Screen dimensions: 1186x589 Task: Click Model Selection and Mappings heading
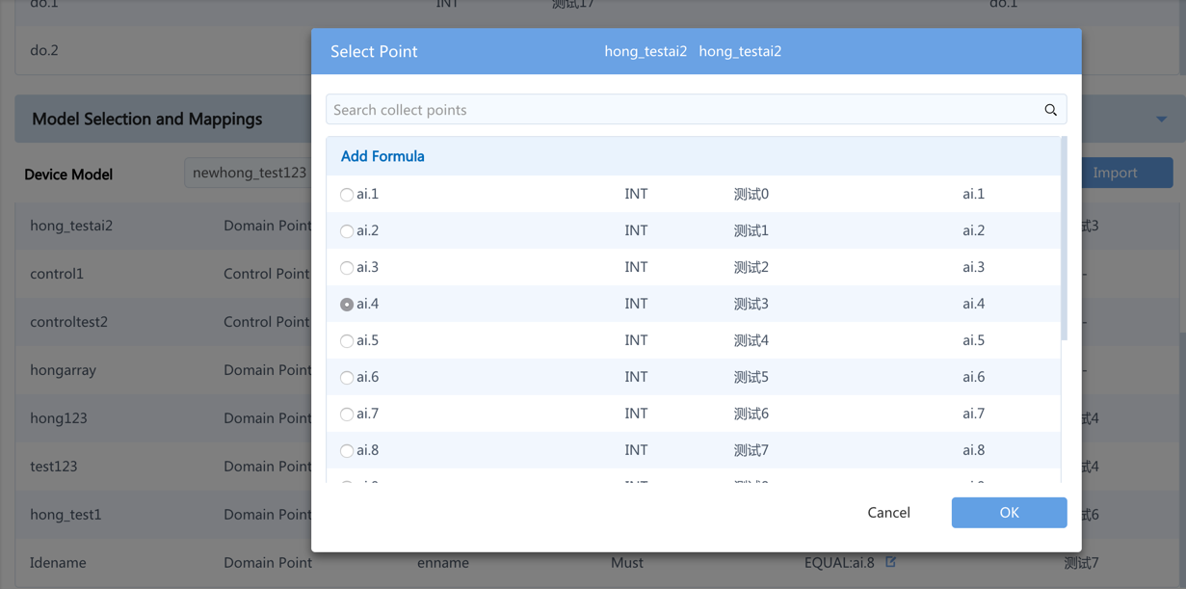tap(147, 120)
